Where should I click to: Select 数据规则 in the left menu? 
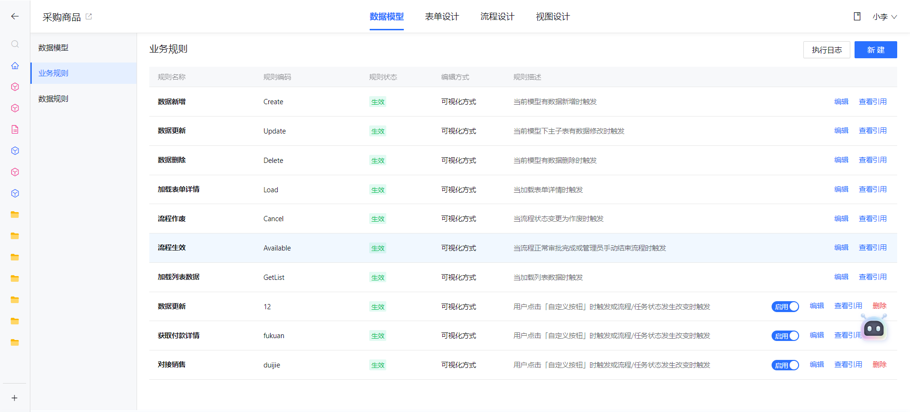click(x=83, y=99)
